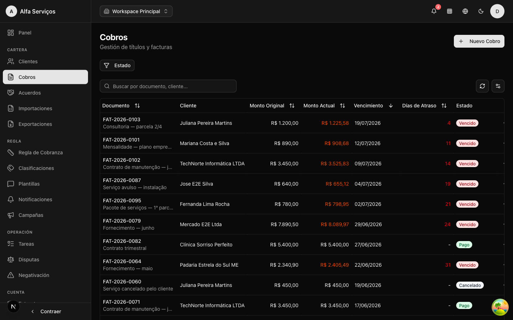Open row FAT-2026-0064

302,265
